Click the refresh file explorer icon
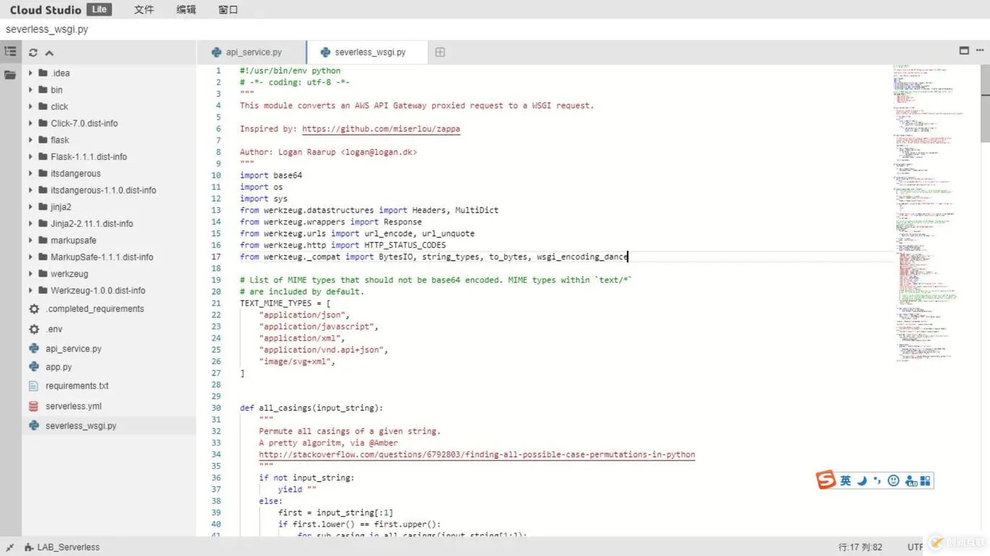 point(33,53)
